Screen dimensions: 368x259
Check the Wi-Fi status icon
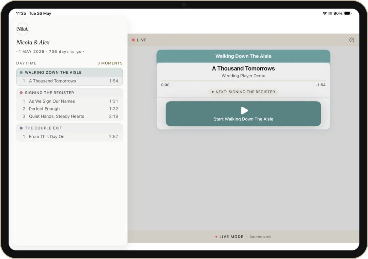tap(325, 13)
